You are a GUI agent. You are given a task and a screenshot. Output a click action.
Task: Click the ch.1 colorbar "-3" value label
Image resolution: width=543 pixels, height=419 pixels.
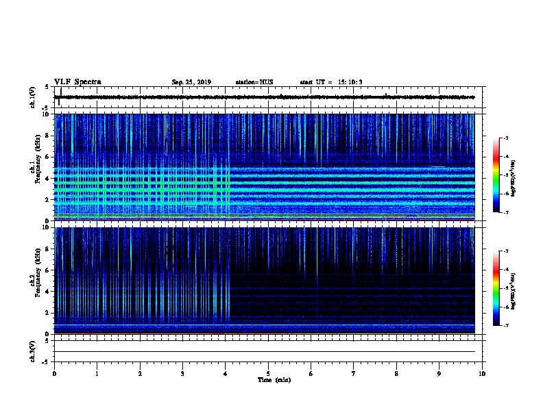coord(506,138)
